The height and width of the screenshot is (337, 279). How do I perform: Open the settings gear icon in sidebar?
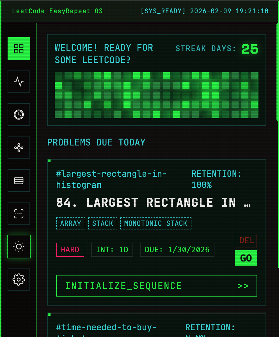click(19, 280)
